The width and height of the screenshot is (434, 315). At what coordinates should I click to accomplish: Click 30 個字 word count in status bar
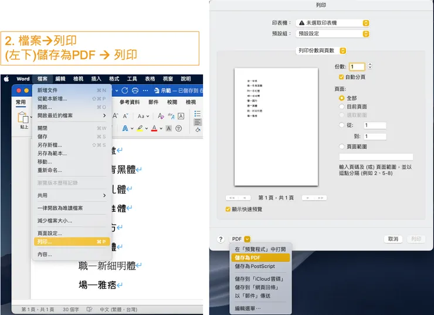coord(71,310)
